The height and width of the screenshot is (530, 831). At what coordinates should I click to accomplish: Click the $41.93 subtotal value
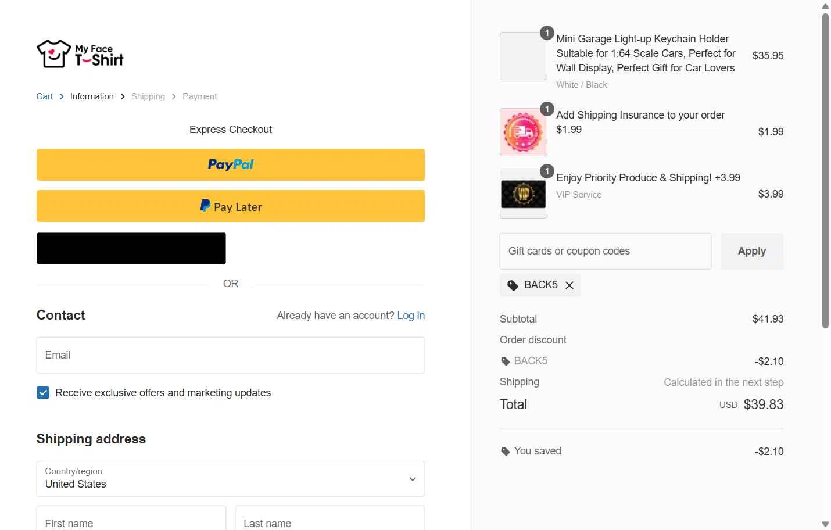(768, 319)
